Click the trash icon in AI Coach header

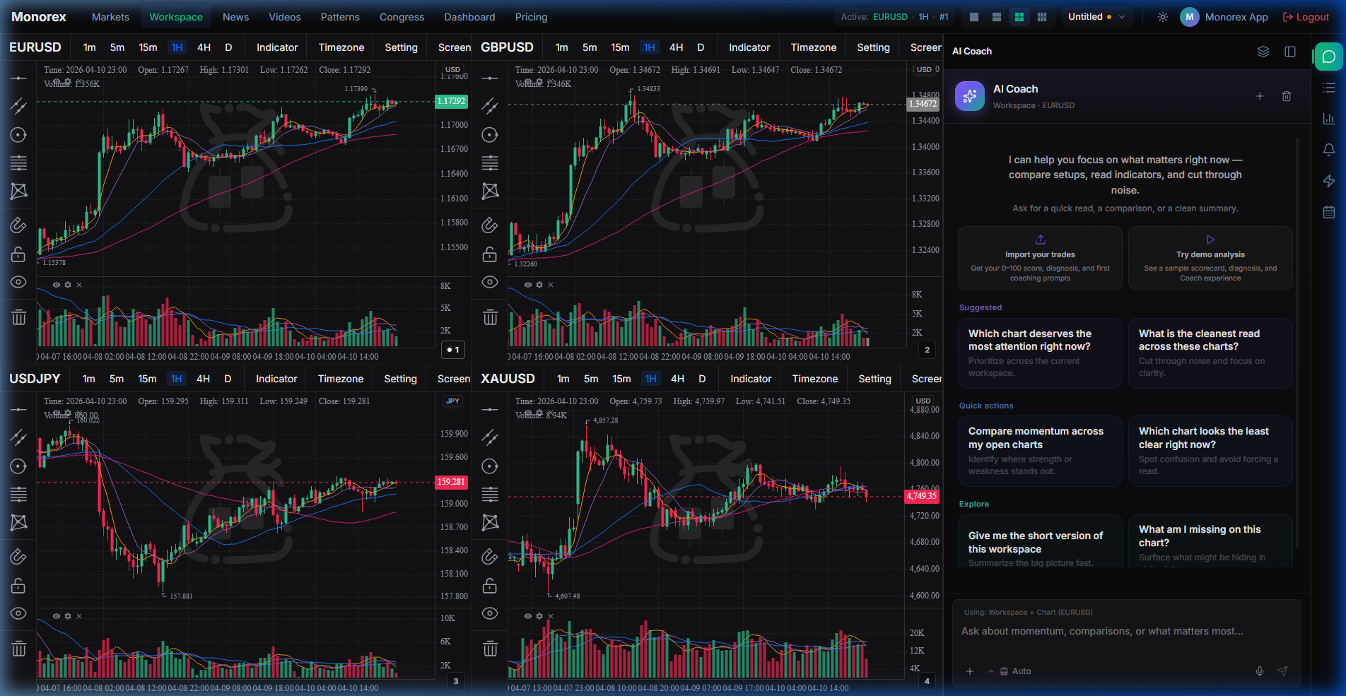(1287, 96)
